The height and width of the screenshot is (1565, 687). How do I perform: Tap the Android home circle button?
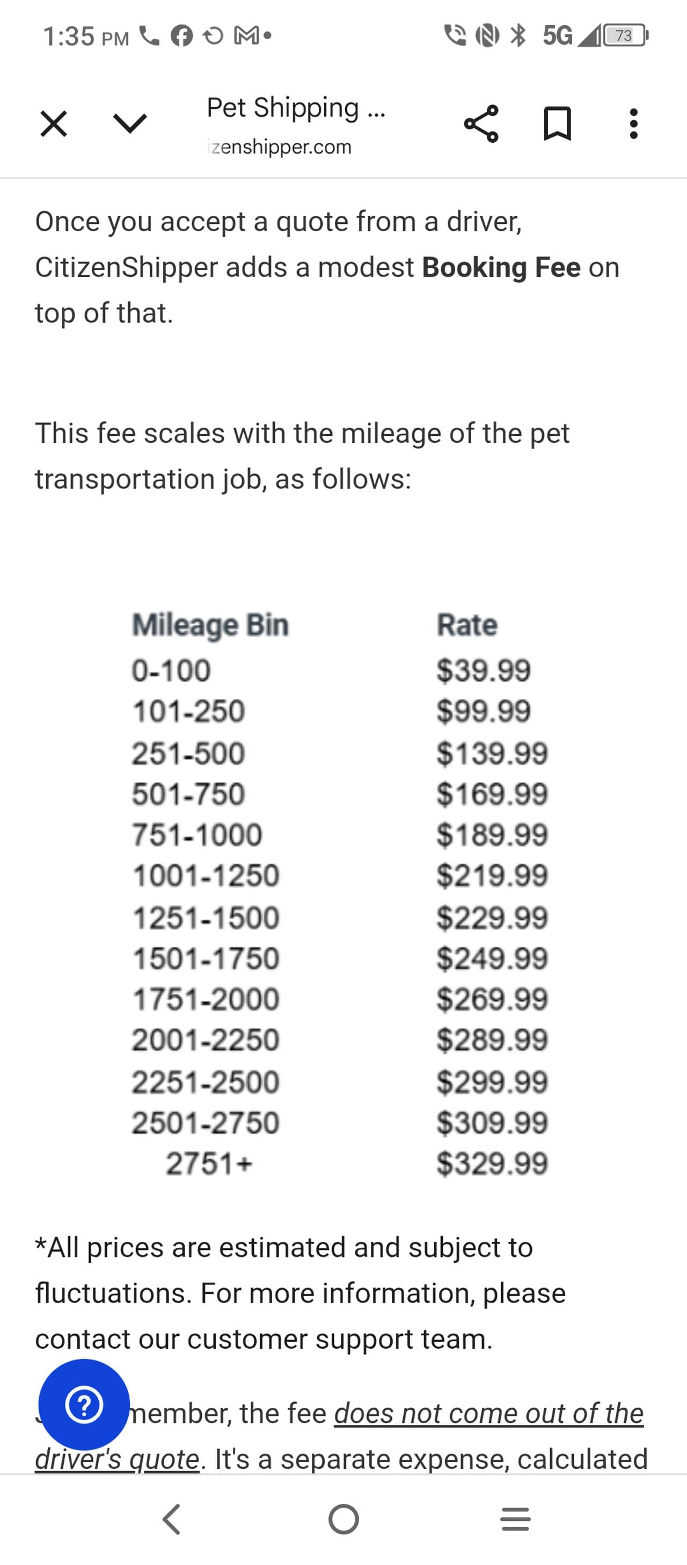(344, 1519)
